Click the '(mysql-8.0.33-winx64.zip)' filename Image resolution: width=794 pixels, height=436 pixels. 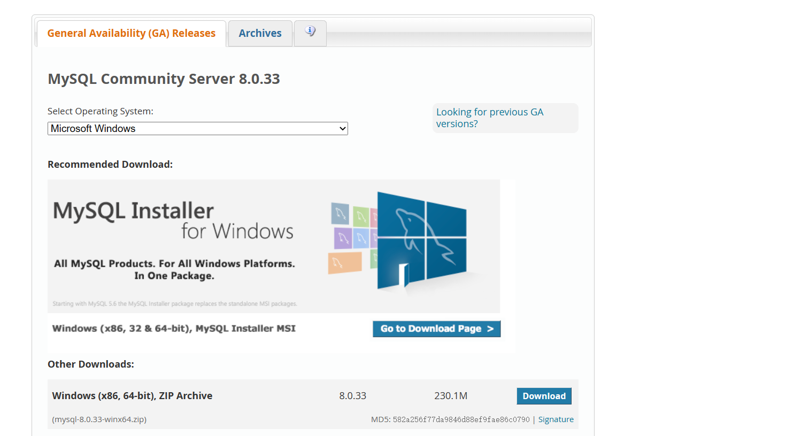tap(99, 419)
